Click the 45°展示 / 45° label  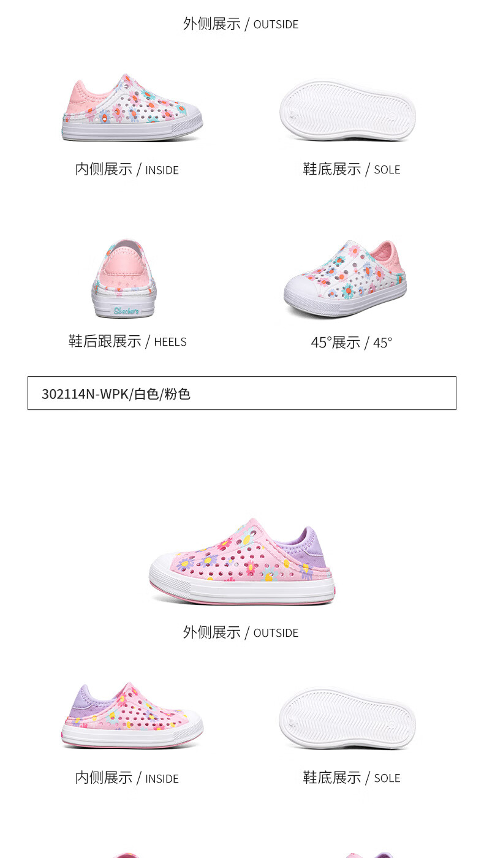(x=351, y=342)
